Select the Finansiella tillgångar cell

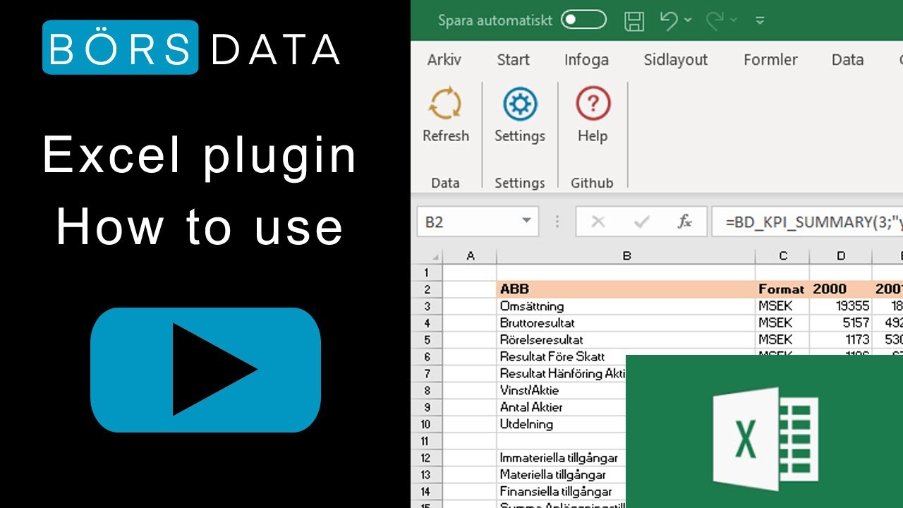[562, 492]
